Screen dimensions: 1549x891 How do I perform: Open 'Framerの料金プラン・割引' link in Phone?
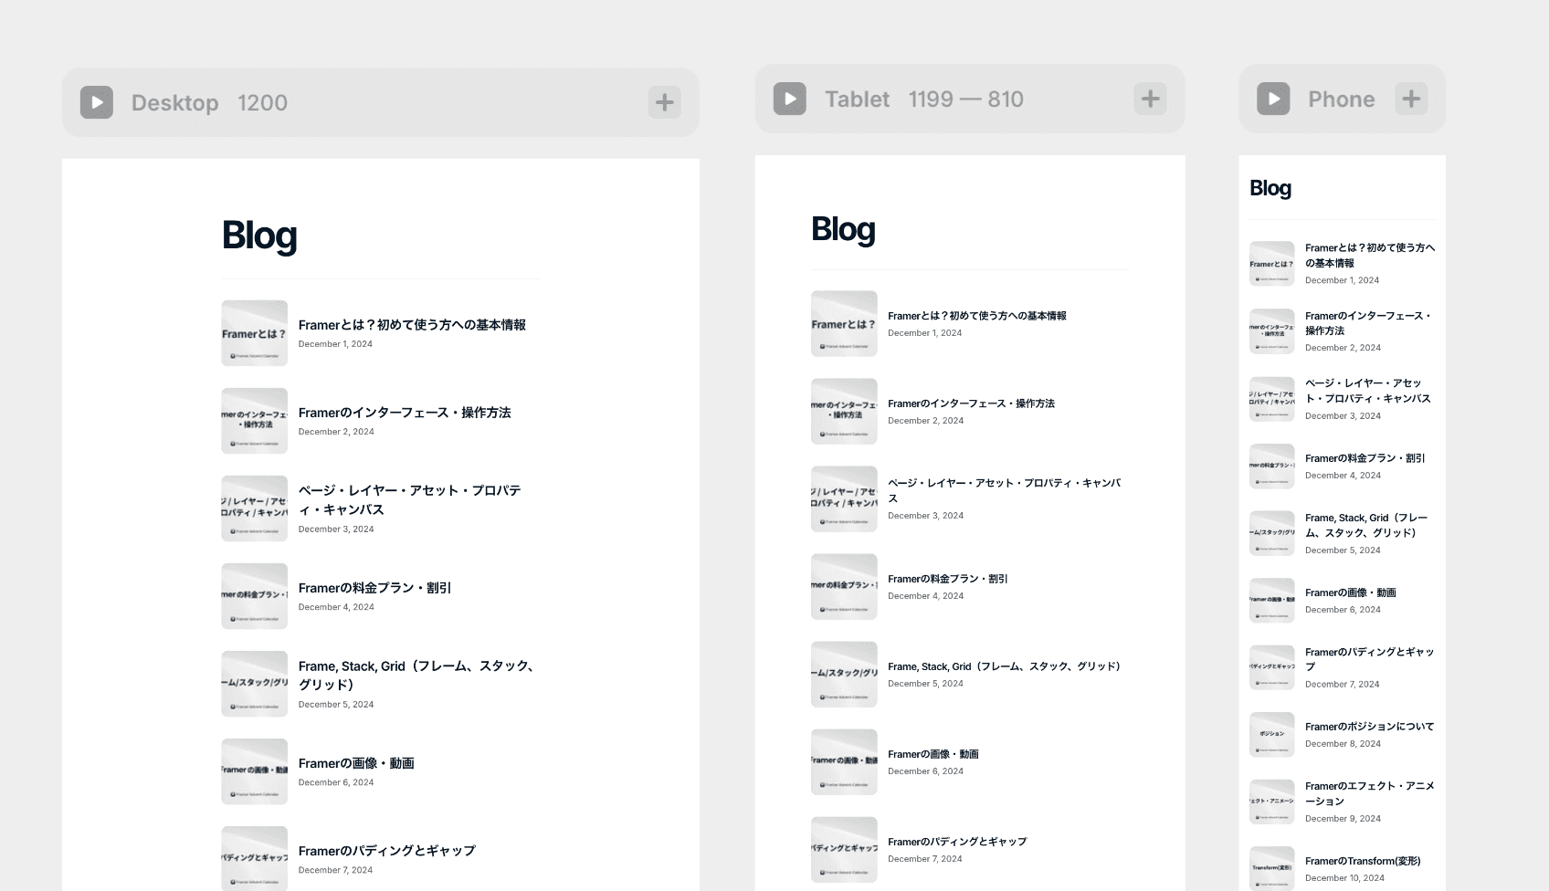pyautogui.click(x=1365, y=458)
